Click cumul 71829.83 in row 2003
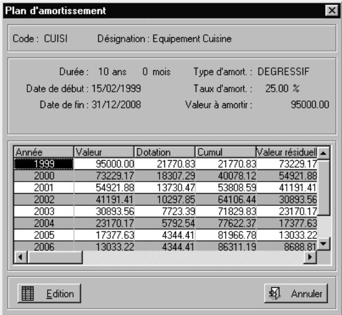The width and height of the screenshot is (342, 315). click(225, 211)
